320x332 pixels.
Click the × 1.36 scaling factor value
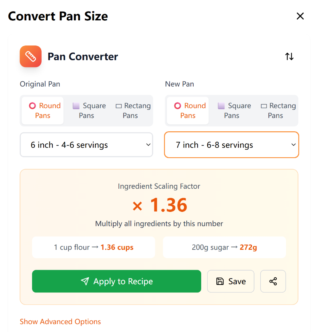(159, 205)
